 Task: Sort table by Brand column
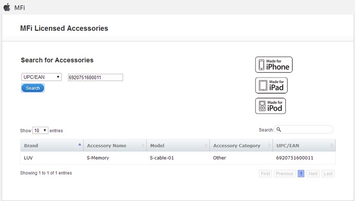pyautogui.click(x=51, y=146)
